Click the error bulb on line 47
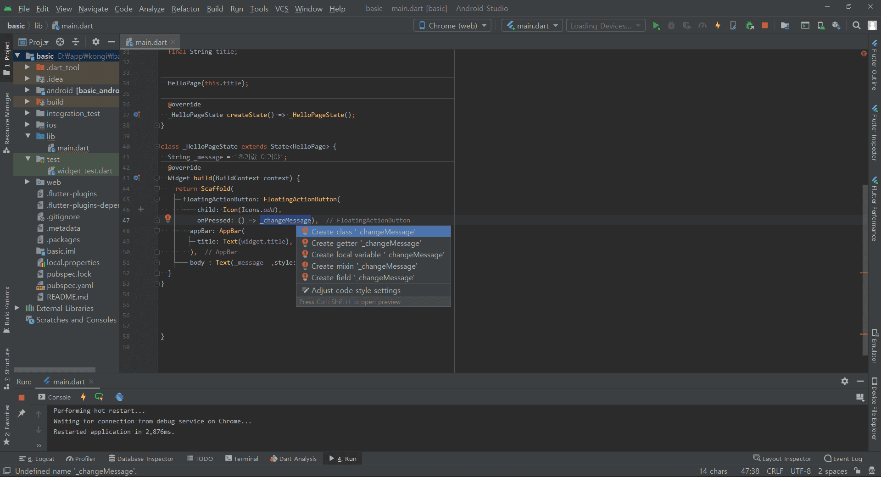 pyautogui.click(x=168, y=219)
